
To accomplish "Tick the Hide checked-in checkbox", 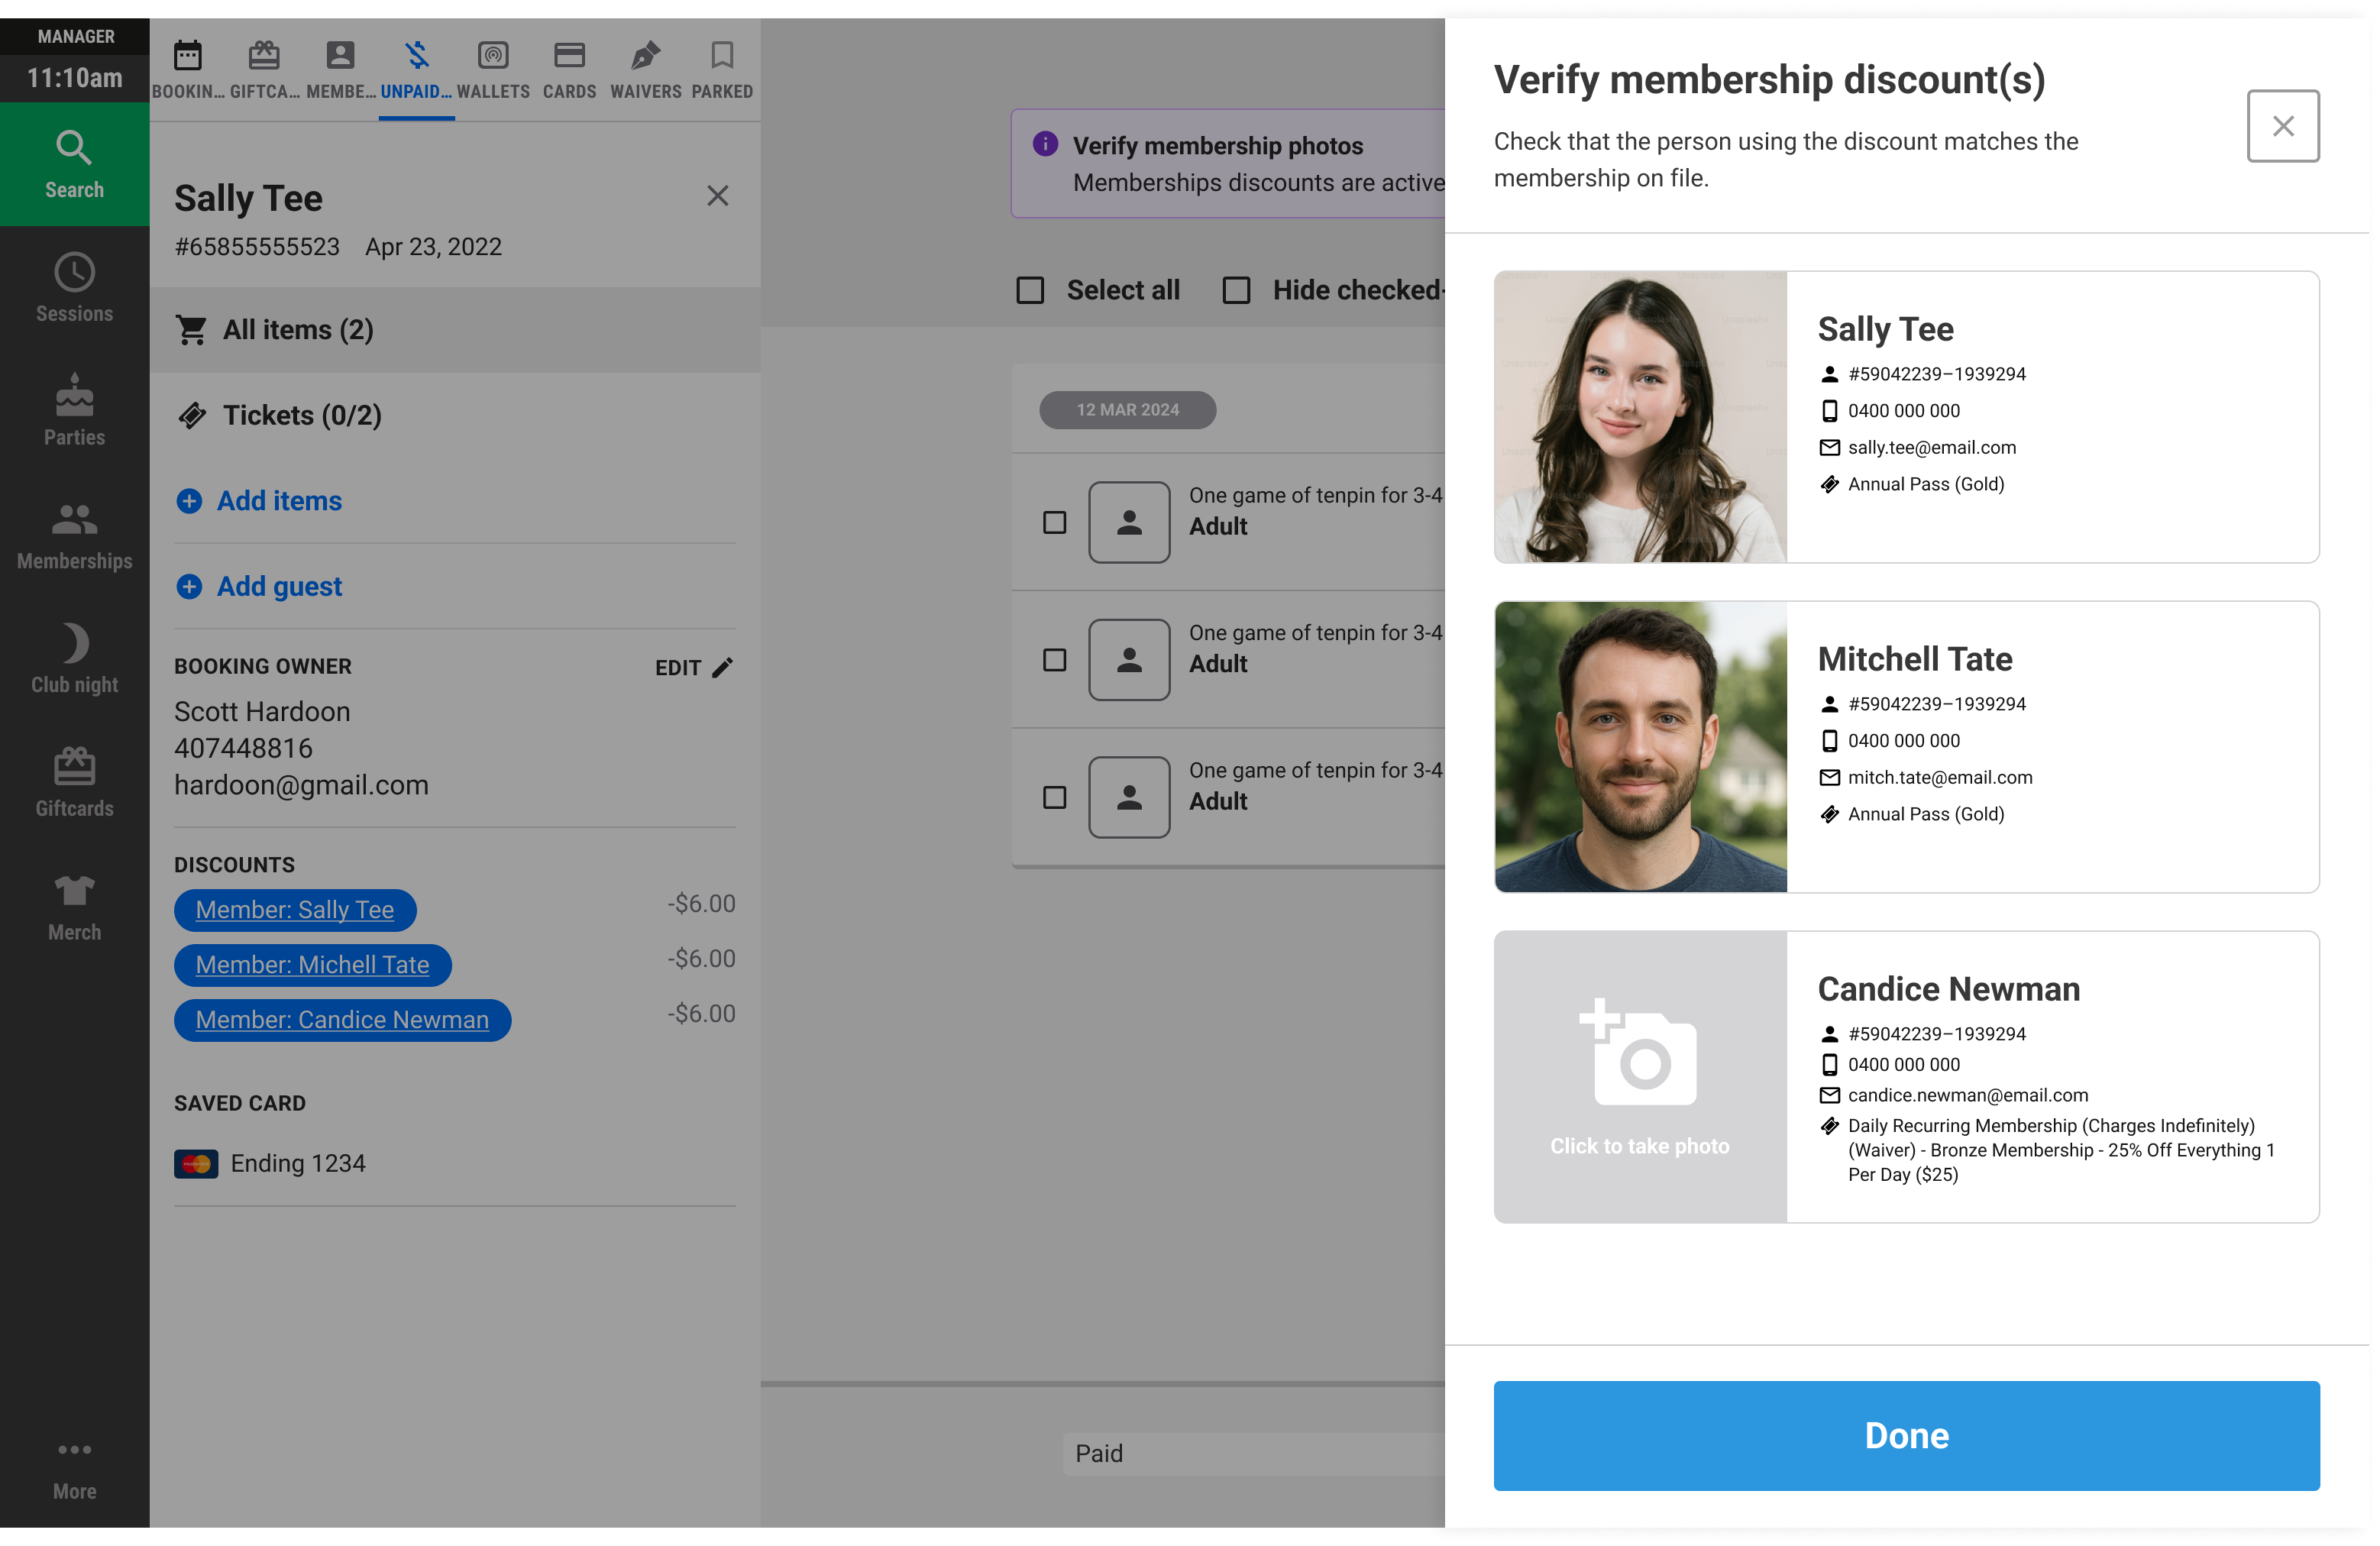I will [x=1239, y=291].
